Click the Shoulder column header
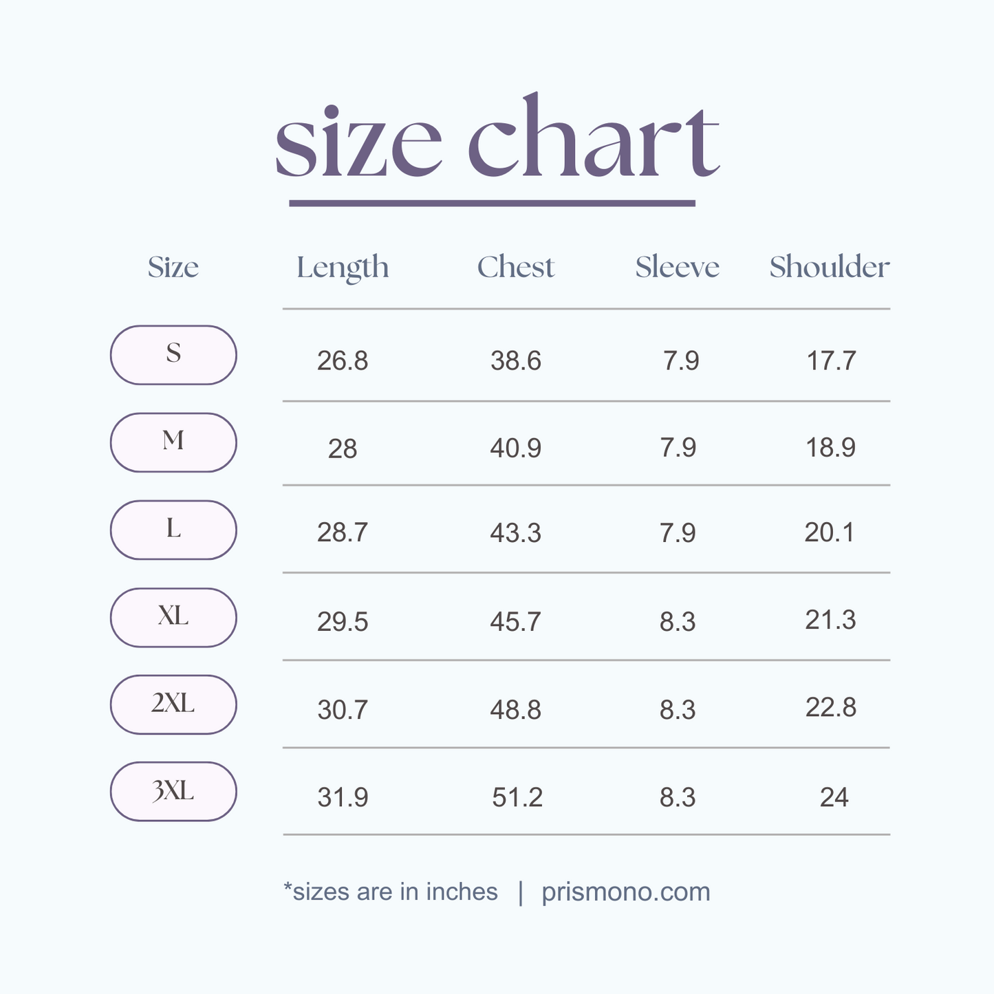994x994 pixels. [x=829, y=267]
